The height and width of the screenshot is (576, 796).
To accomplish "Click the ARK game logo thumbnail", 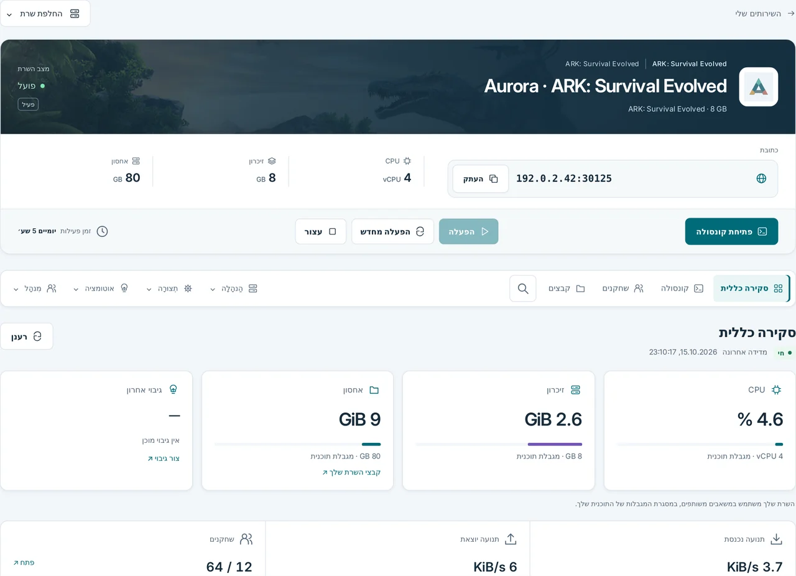I will pos(759,86).
